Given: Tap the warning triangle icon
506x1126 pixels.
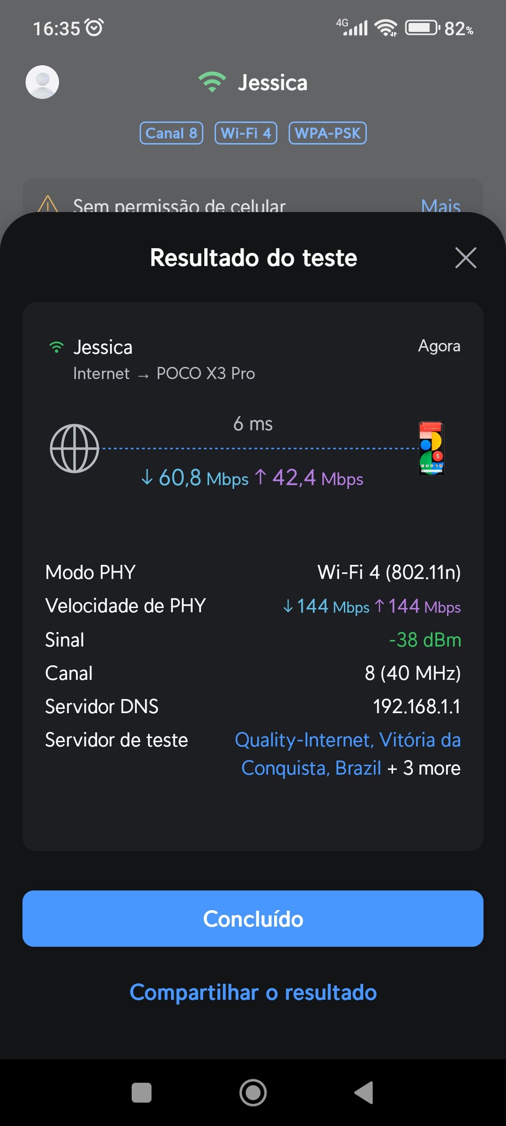Looking at the screenshot, I should pyautogui.click(x=48, y=205).
